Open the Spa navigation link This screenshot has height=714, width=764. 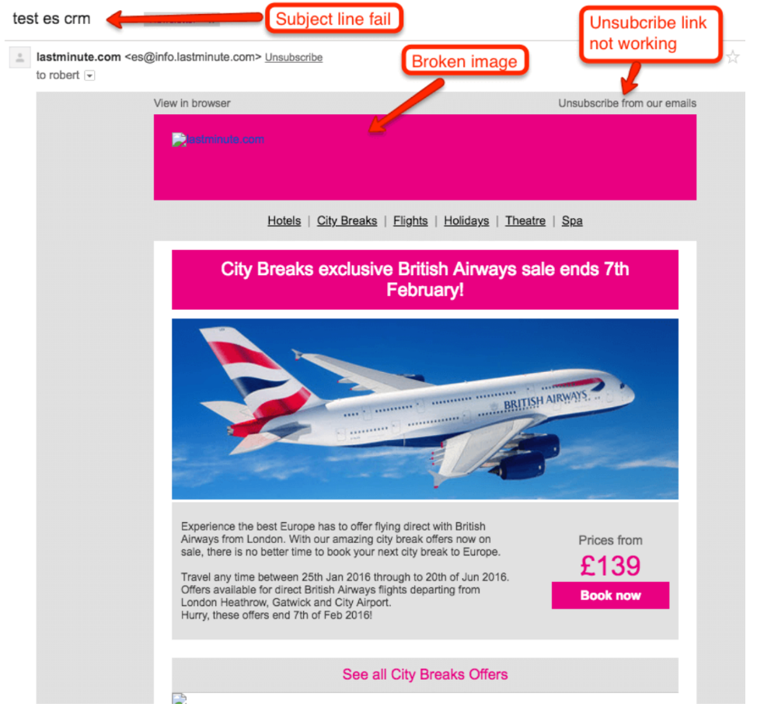click(572, 221)
